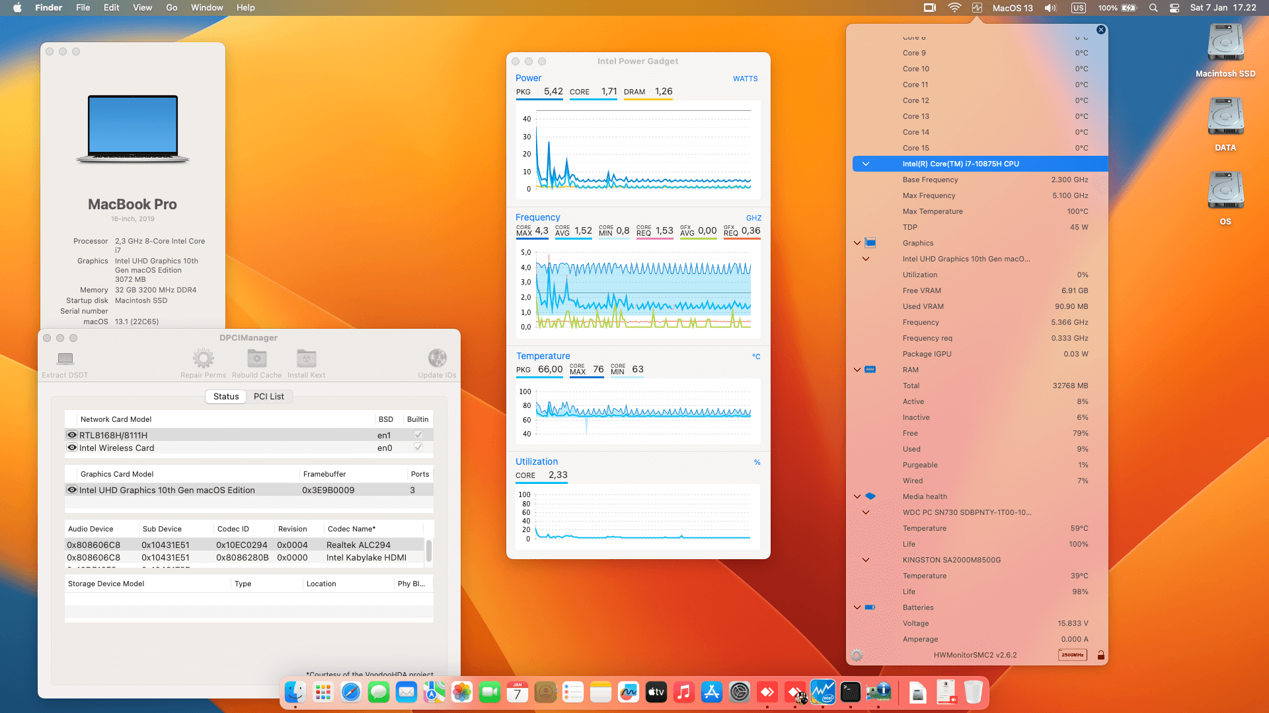1269x713 pixels.
Task: Click the lock icon in HWMonitorSMC2
Action: 1100,655
